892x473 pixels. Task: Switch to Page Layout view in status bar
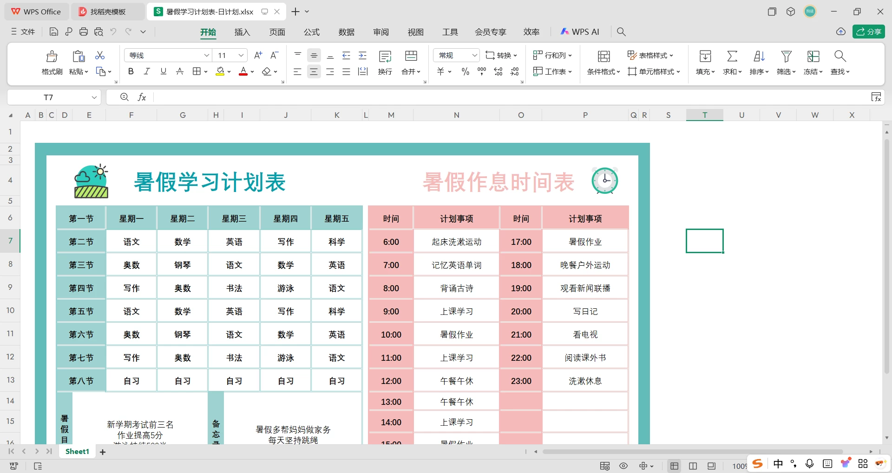coord(693,466)
